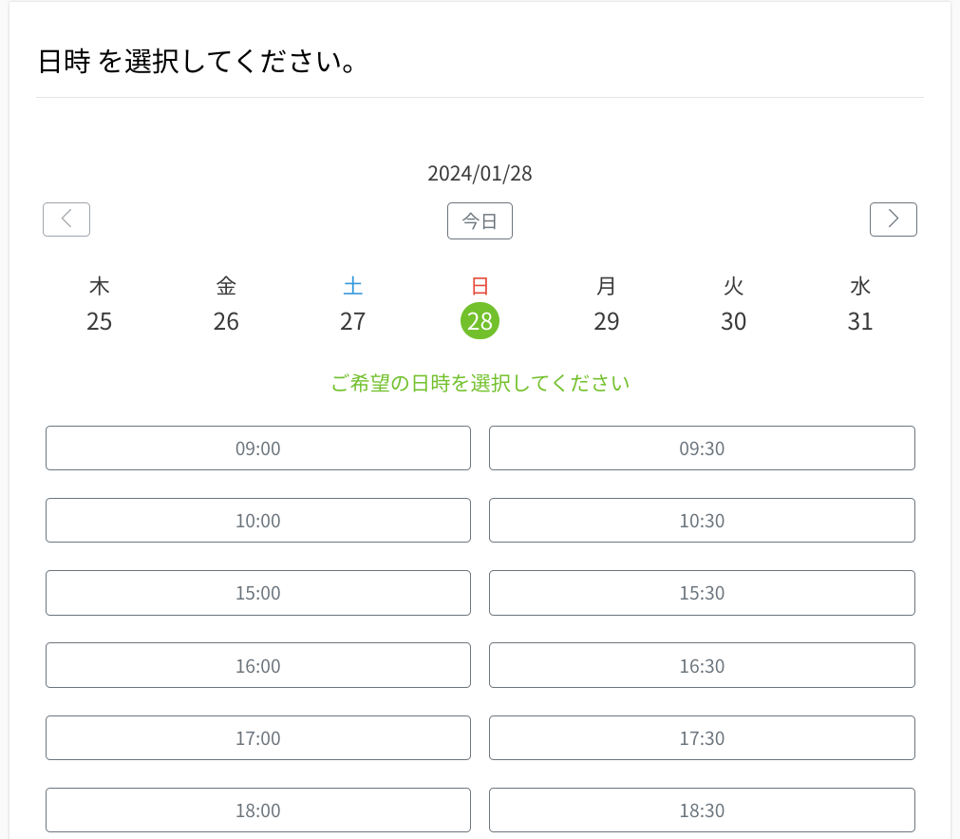Book the 15:00 time slot
The height and width of the screenshot is (839, 960).
(257, 592)
